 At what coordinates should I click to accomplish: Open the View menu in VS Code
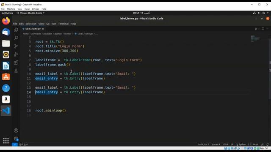pos(41,24)
